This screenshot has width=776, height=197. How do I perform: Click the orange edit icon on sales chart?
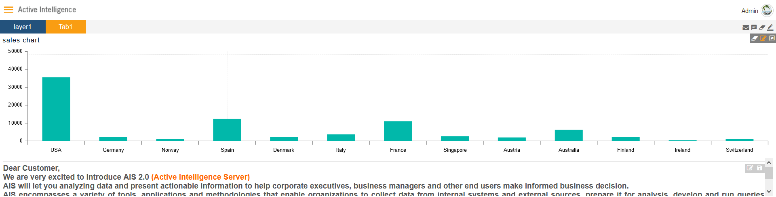pyautogui.click(x=763, y=38)
